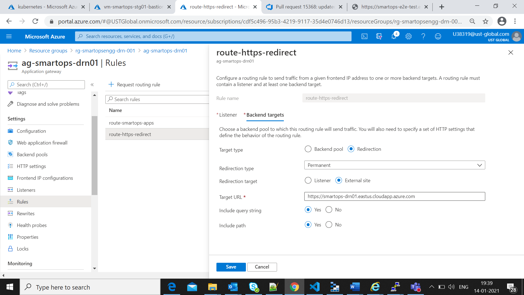Open the Azure portal hamburger menu
The width and height of the screenshot is (524, 295).
9,36
